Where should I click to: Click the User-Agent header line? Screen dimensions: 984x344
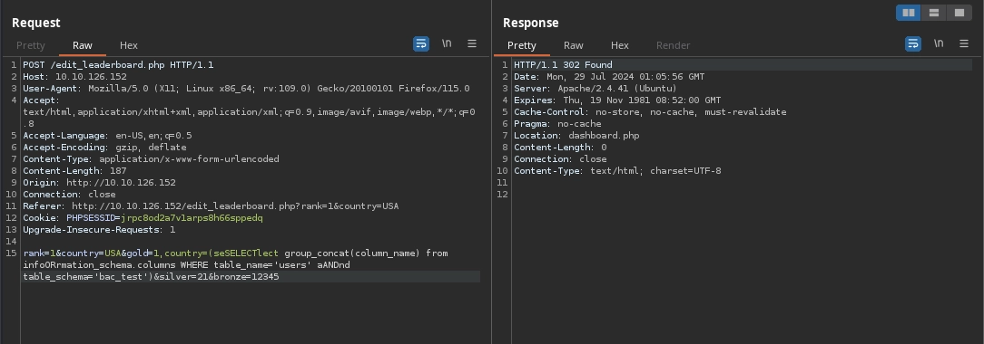pos(246,88)
